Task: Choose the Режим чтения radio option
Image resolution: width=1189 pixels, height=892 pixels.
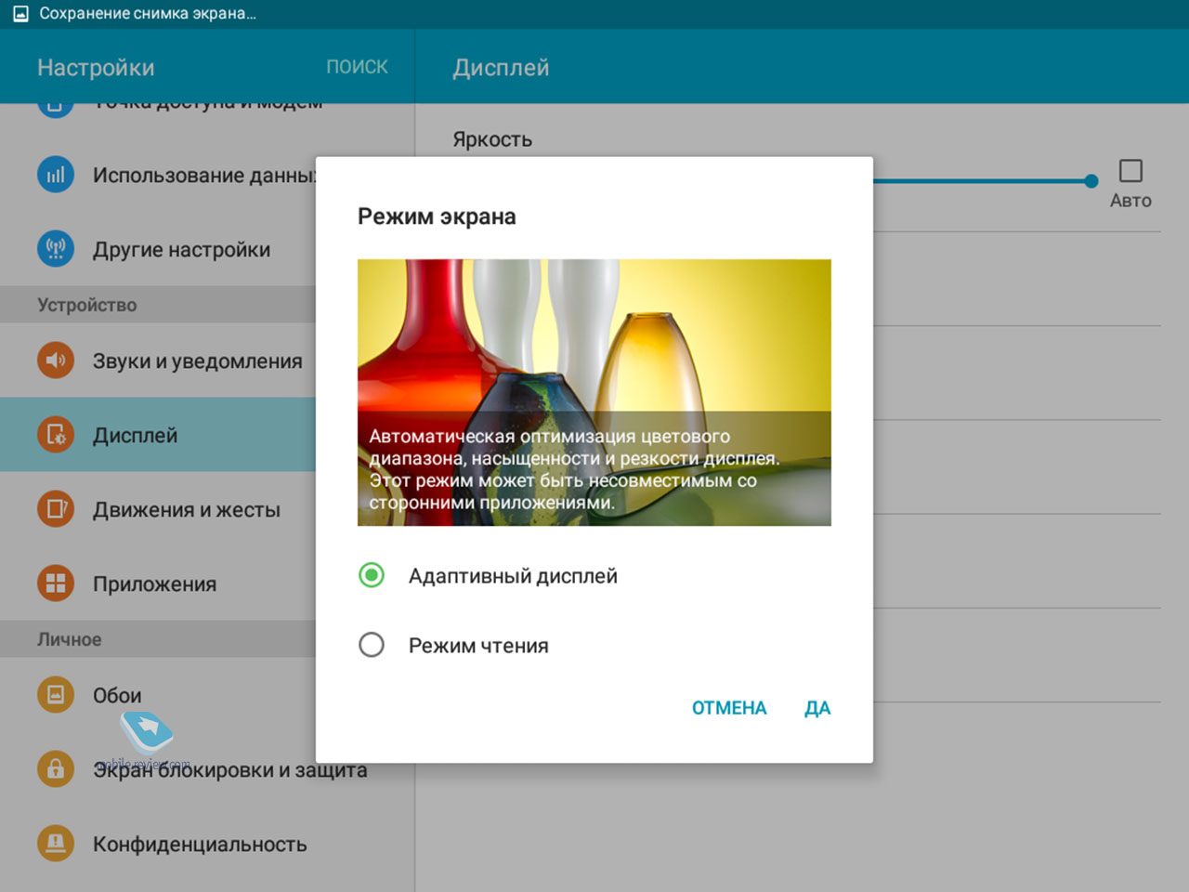Action: click(372, 645)
